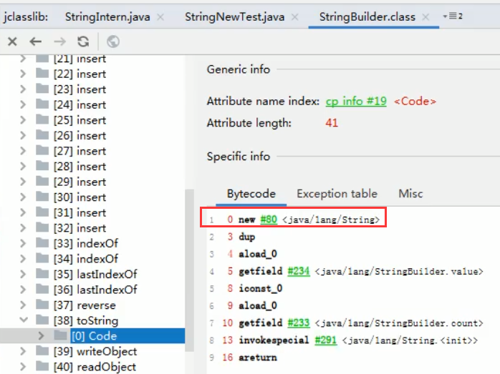Switch to StringNewTest.java tab

click(x=235, y=17)
